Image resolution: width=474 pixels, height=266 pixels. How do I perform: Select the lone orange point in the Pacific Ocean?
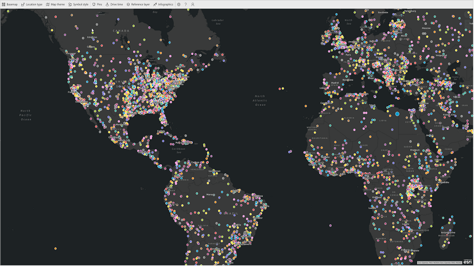55,248
